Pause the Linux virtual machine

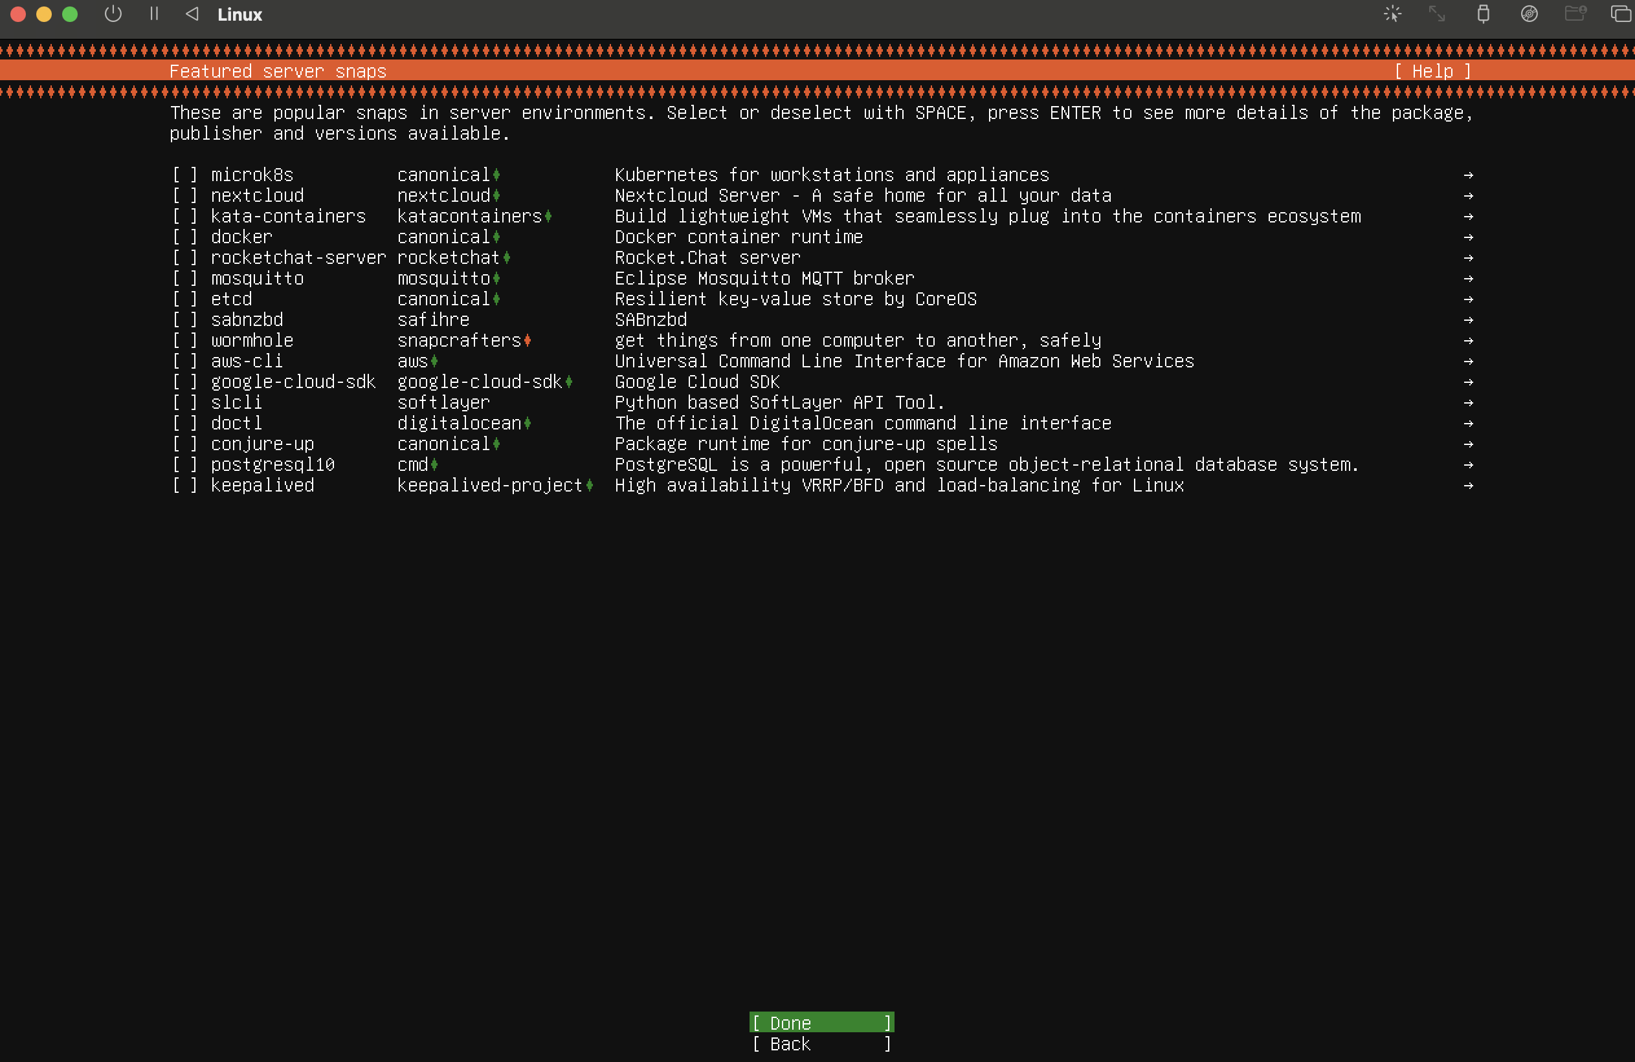tap(154, 14)
